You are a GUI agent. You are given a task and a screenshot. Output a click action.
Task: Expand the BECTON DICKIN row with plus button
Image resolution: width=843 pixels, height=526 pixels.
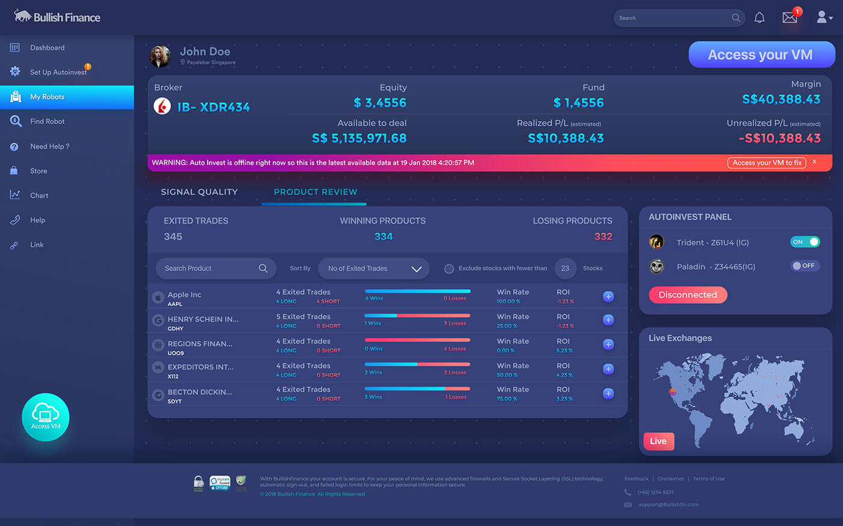pyautogui.click(x=608, y=394)
